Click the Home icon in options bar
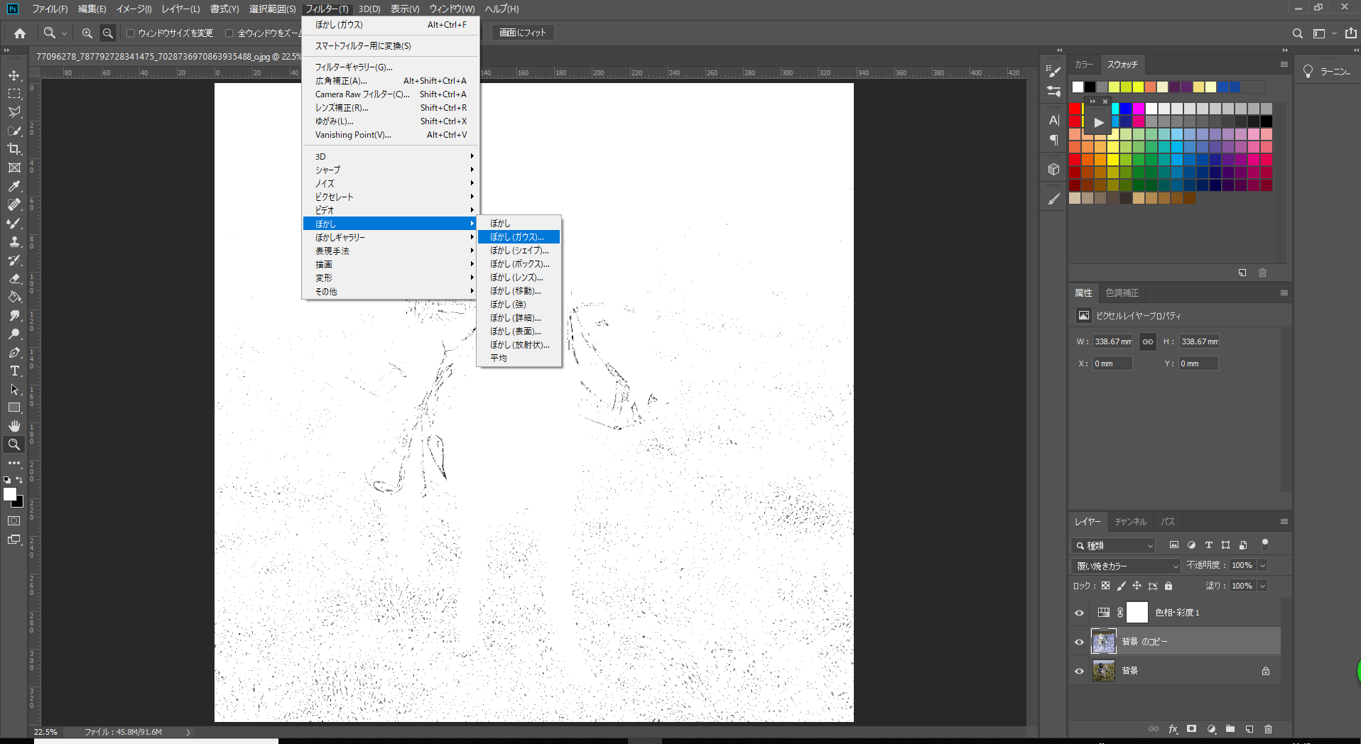1361x744 pixels. click(20, 33)
